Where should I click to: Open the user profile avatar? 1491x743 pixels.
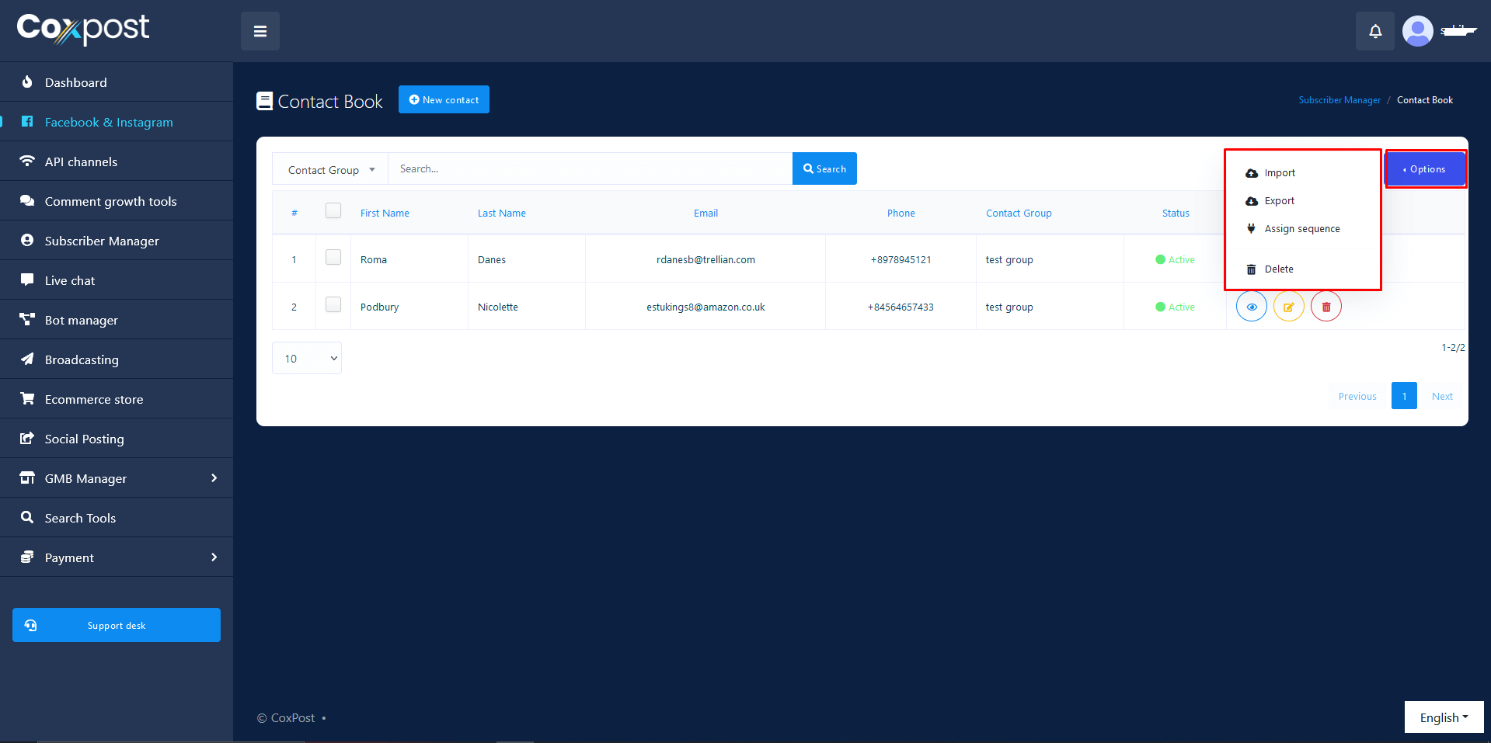point(1417,31)
